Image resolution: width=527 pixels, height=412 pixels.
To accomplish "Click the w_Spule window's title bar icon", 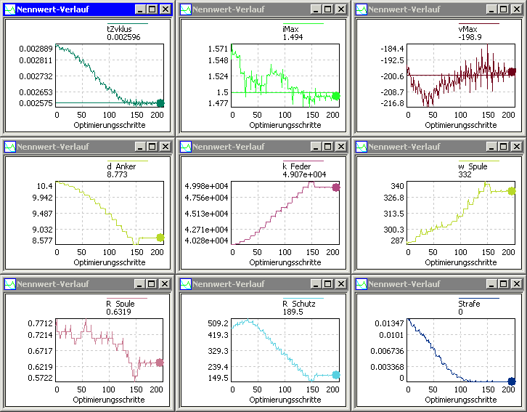I will (361, 146).
